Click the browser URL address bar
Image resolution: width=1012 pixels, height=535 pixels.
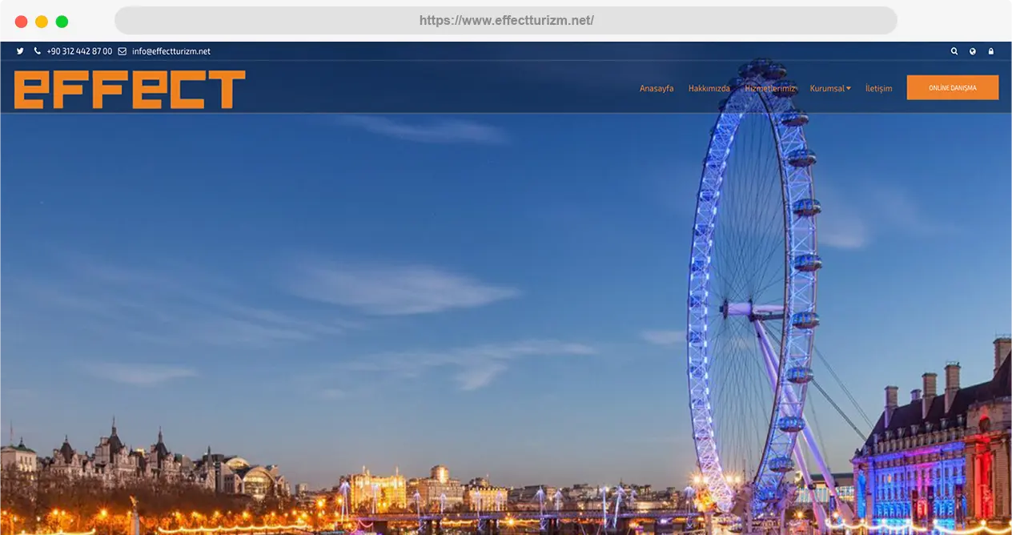point(506,21)
